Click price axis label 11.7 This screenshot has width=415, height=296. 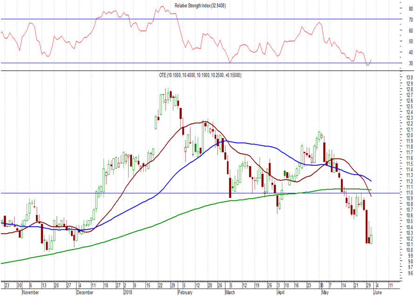point(409,152)
